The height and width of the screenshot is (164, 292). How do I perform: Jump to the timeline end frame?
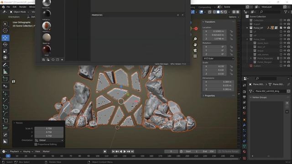pos(132,152)
